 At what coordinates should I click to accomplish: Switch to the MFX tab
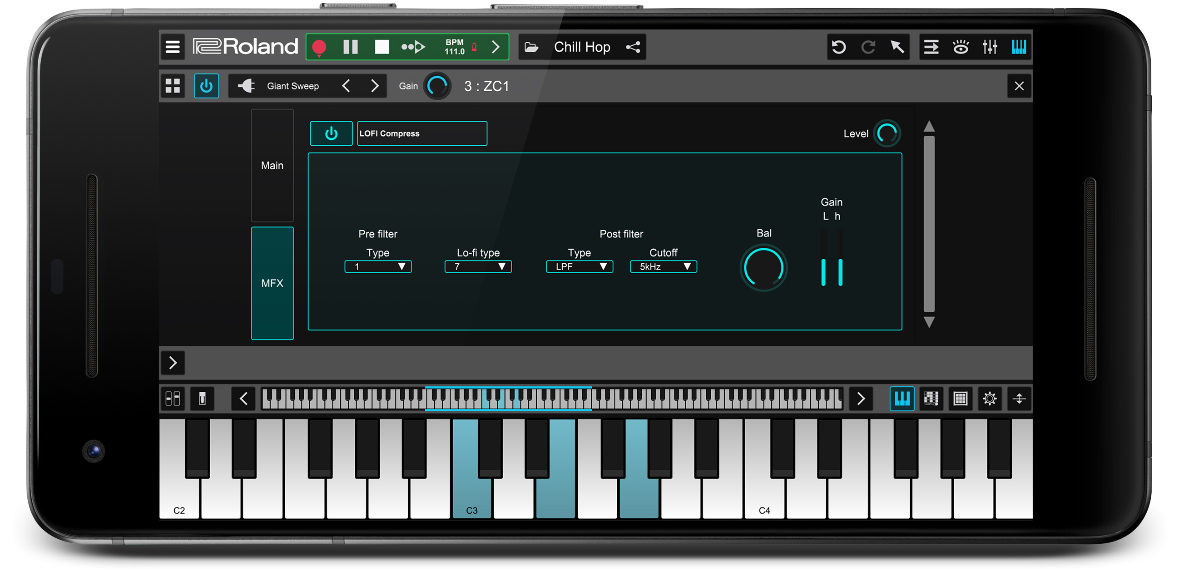click(272, 283)
